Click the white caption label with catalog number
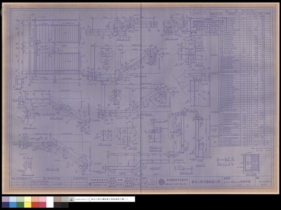281x210 pixels. tap(101, 199)
